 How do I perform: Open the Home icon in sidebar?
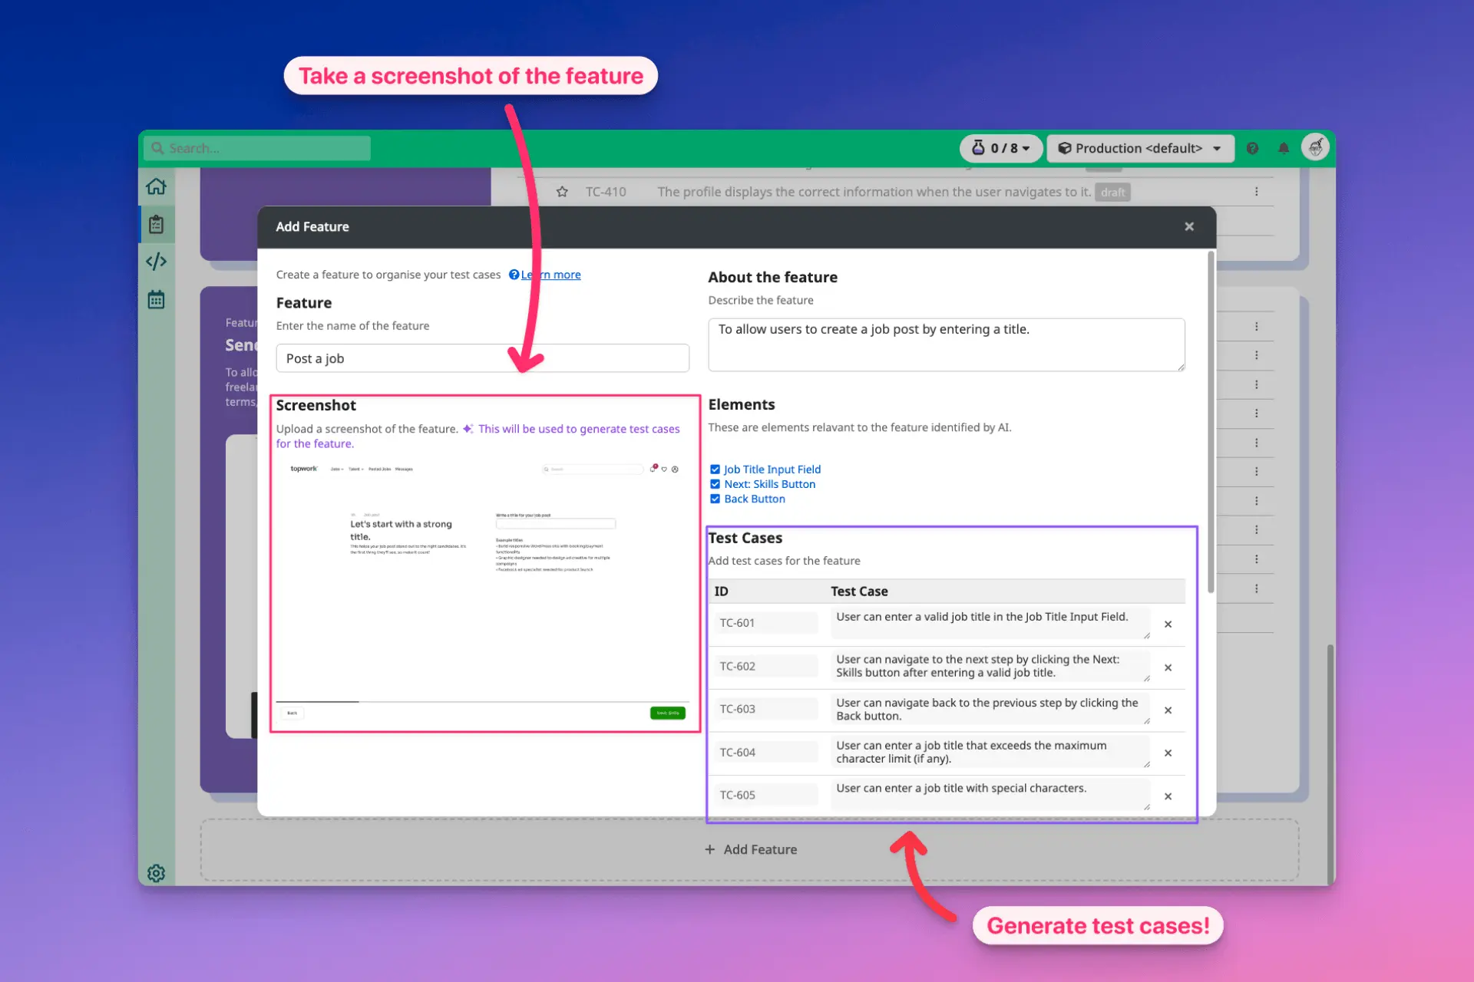pyautogui.click(x=156, y=186)
